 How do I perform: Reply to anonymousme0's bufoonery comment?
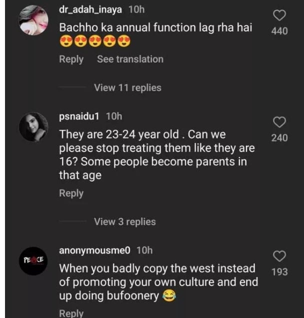(x=71, y=313)
